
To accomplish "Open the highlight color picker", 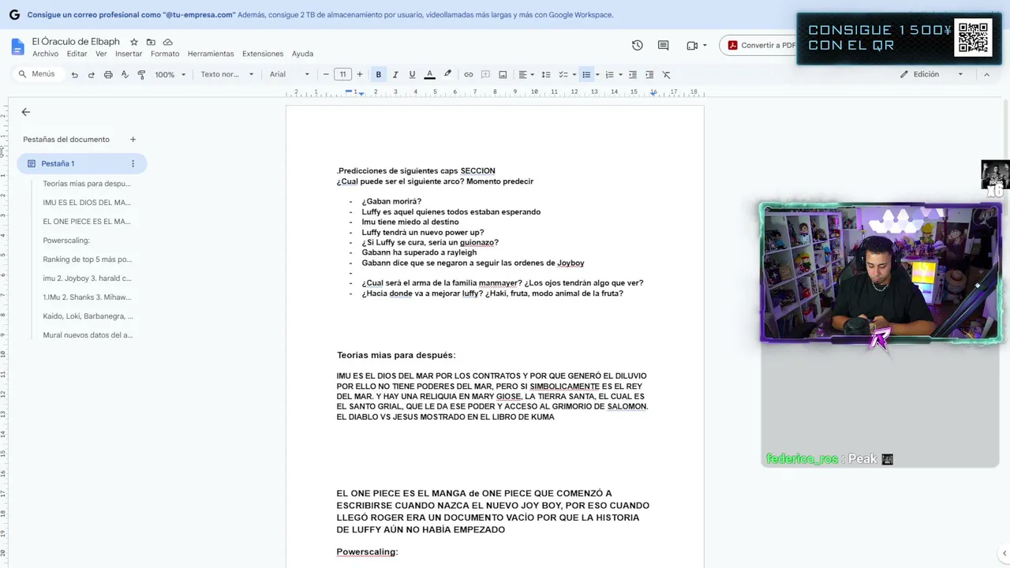I will (447, 75).
